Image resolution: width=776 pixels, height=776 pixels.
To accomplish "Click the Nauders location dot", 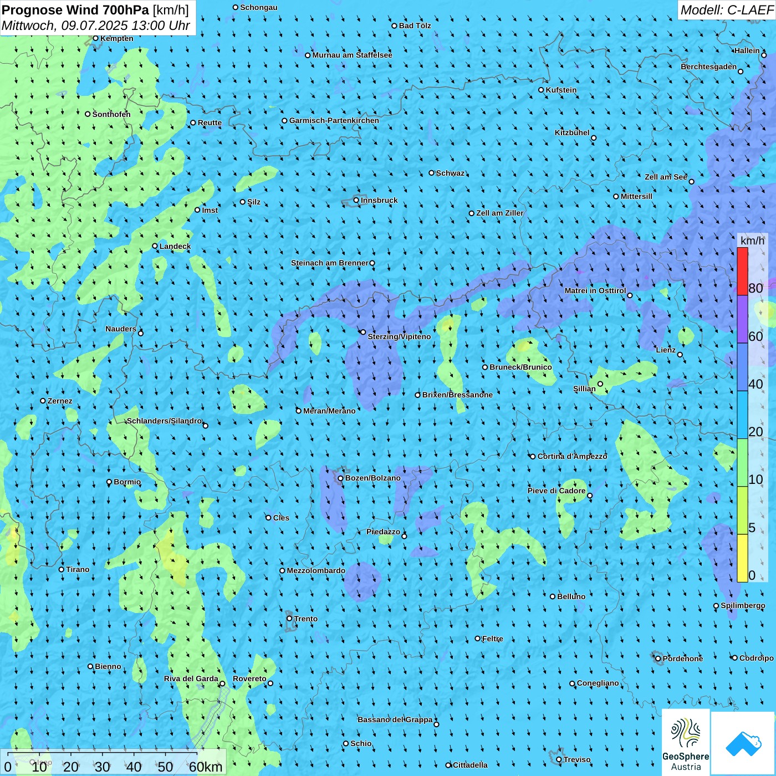I will [x=141, y=333].
